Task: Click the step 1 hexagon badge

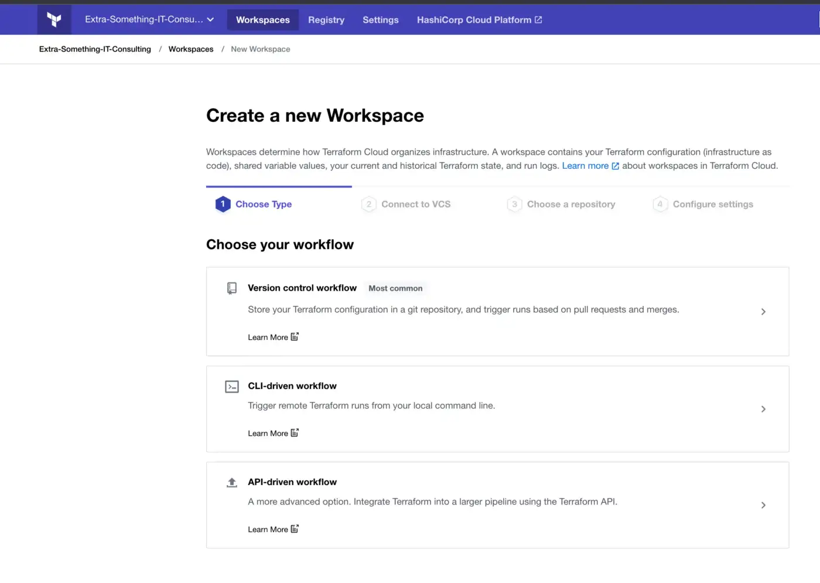Action: click(x=223, y=204)
